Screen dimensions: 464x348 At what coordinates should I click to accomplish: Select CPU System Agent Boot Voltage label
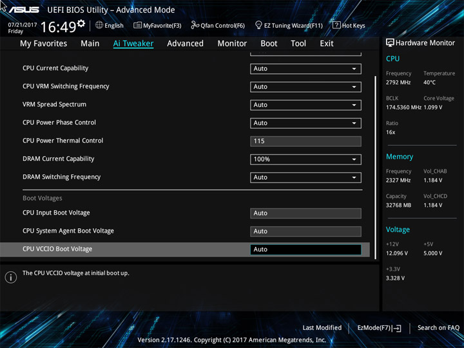[x=68, y=231]
